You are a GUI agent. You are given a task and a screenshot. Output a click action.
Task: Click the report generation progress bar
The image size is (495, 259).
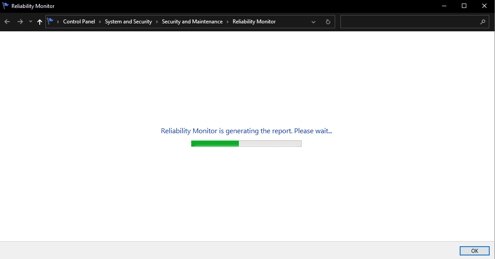246,143
